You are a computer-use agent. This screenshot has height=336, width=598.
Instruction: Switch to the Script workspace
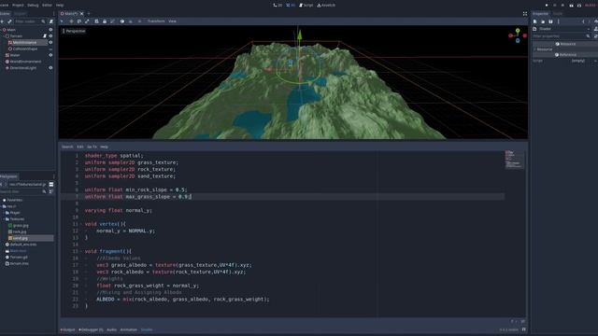(x=306, y=6)
